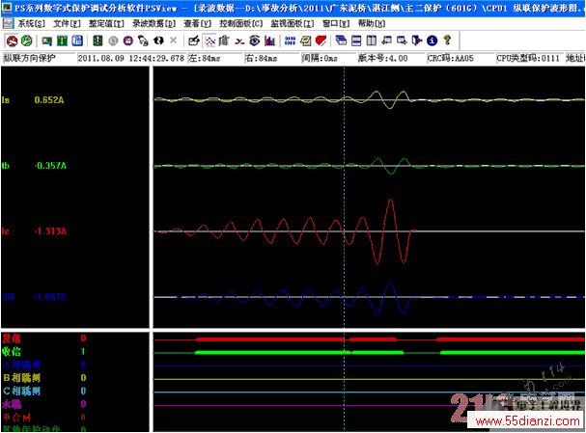The height and width of the screenshot is (433, 586).
Task: Click the blue document toolbar icon
Action: click(77, 41)
